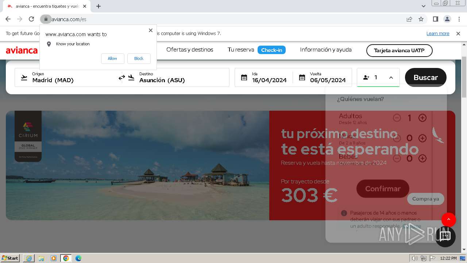
Task: Open the Chrome three-dot menu
Action: [x=459, y=19]
